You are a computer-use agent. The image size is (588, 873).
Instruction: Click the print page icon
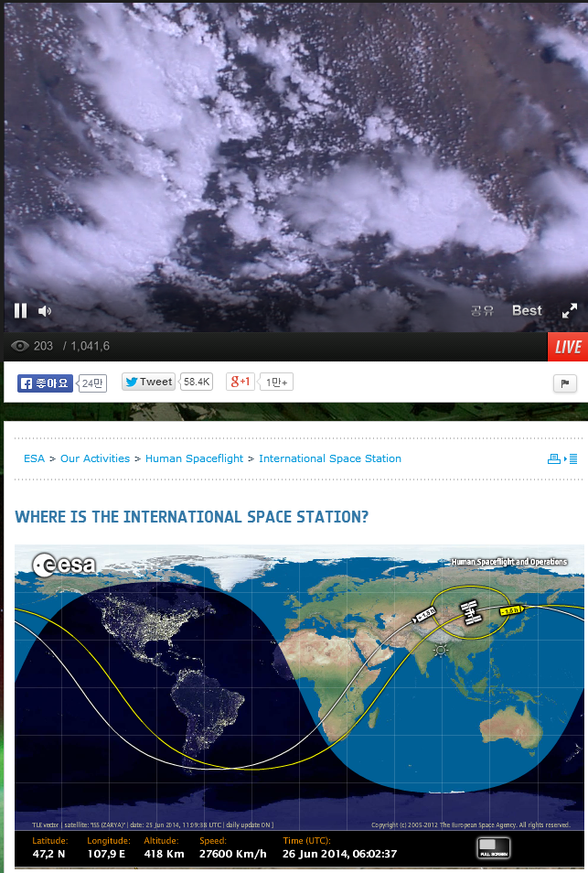point(554,458)
